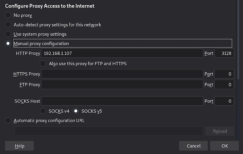Select Use system proxy settings option
The image size is (243, 154).
coord(8,34)
